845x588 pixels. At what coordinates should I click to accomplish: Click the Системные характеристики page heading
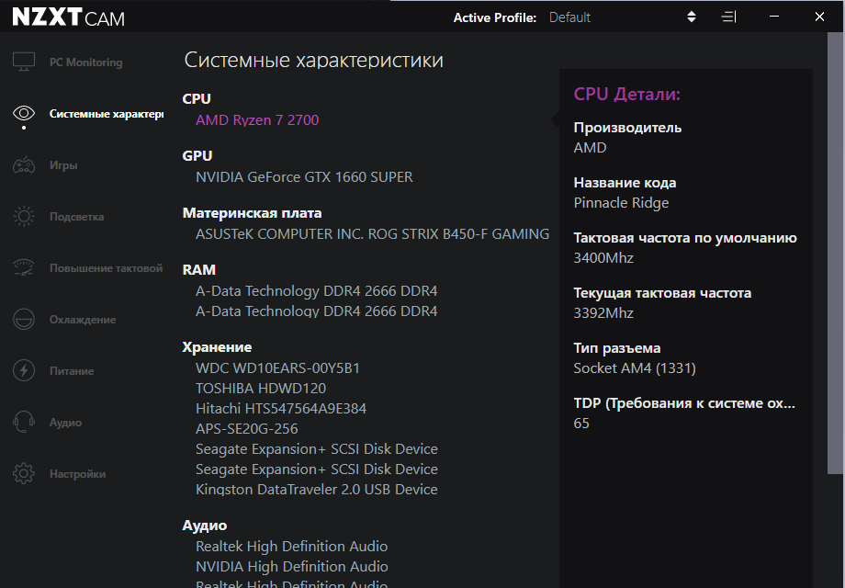(313, 60)
